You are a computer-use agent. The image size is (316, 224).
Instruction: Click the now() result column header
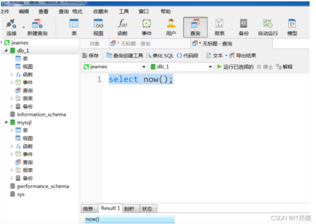130,219
